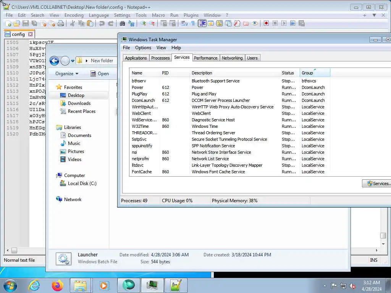Click the Open file icon in Notepad++ toolbar
Screen dimensions: 391x293
17,23
